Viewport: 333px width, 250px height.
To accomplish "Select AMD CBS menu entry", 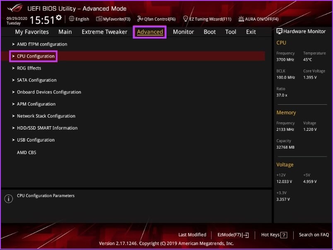I will tap(27, 152).
